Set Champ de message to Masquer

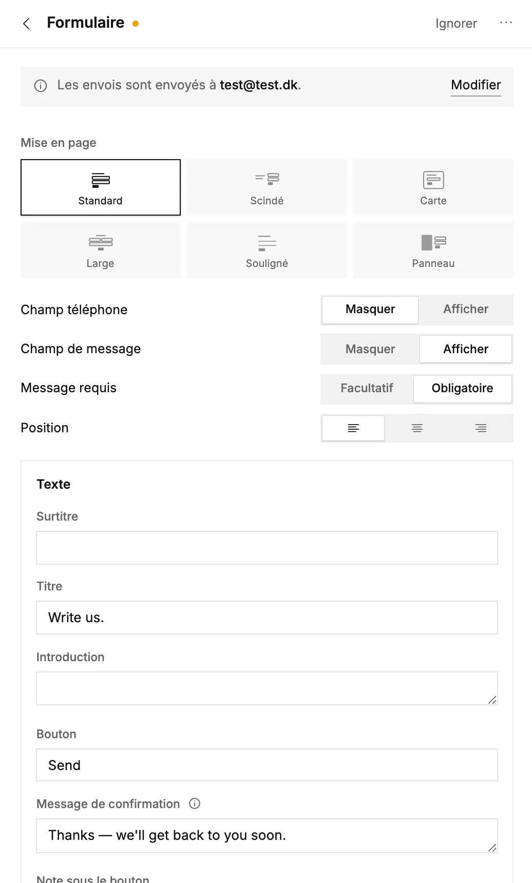370,349
